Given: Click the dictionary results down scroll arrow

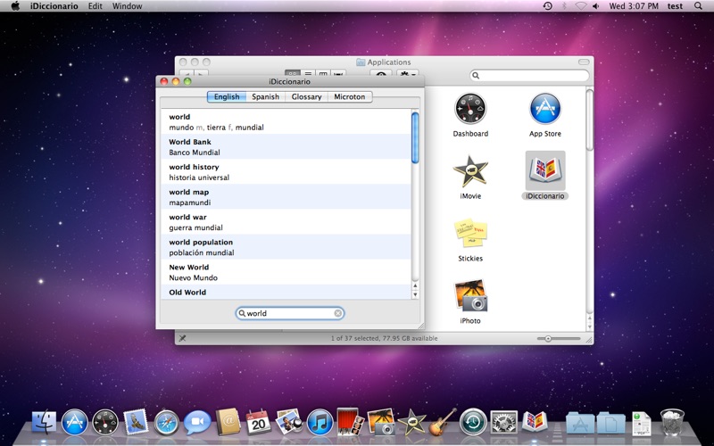Looking at the screenshot, I should (415, 294).
